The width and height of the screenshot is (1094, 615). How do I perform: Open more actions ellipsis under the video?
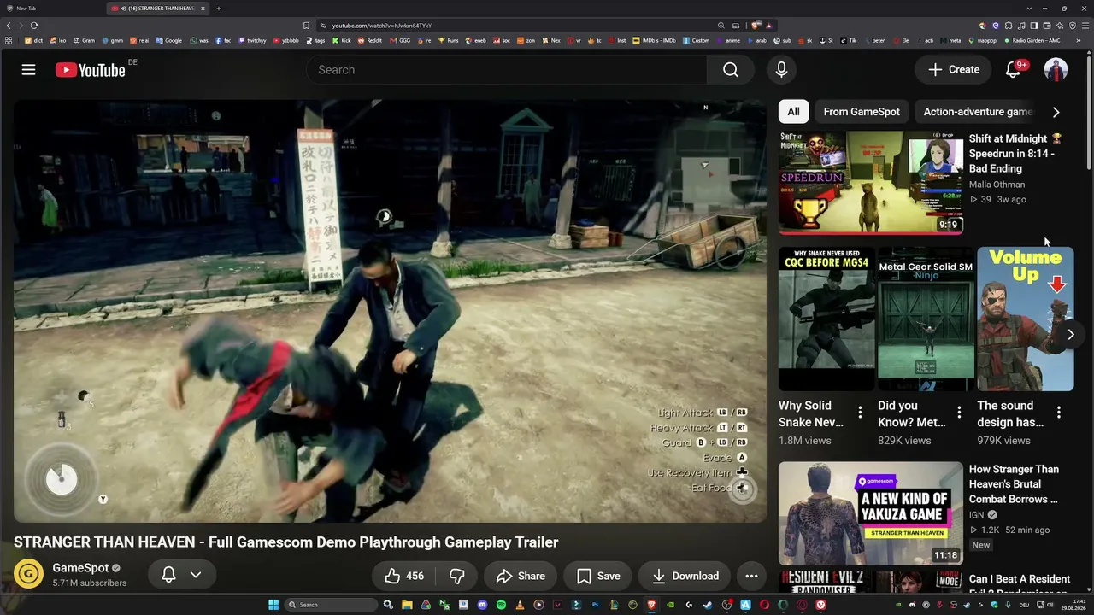pyautogui.click(x=751, y=576)
